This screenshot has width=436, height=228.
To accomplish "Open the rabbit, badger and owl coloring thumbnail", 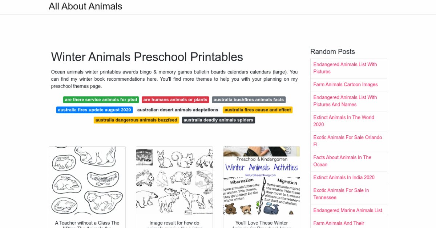I will click(87, 181).
